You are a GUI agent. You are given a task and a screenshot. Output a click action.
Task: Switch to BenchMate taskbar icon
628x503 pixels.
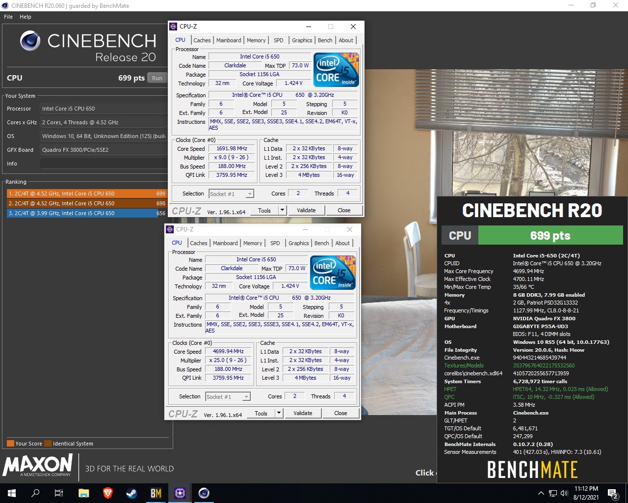[156, 493]
